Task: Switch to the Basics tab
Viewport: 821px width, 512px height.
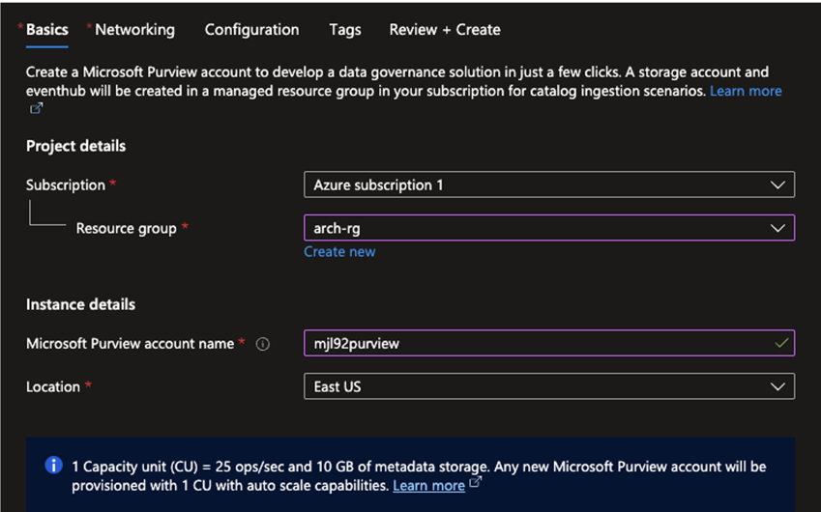Action: point(47,30)
